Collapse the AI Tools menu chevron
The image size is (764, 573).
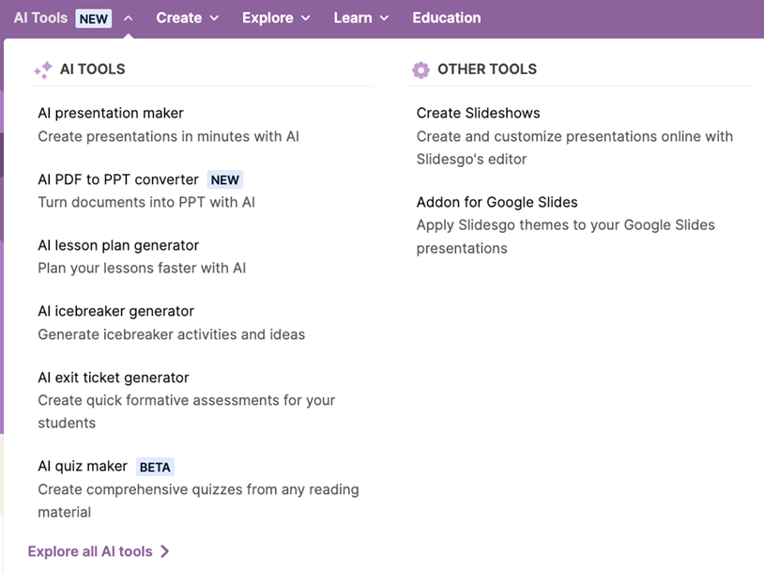tap(128, 18)
